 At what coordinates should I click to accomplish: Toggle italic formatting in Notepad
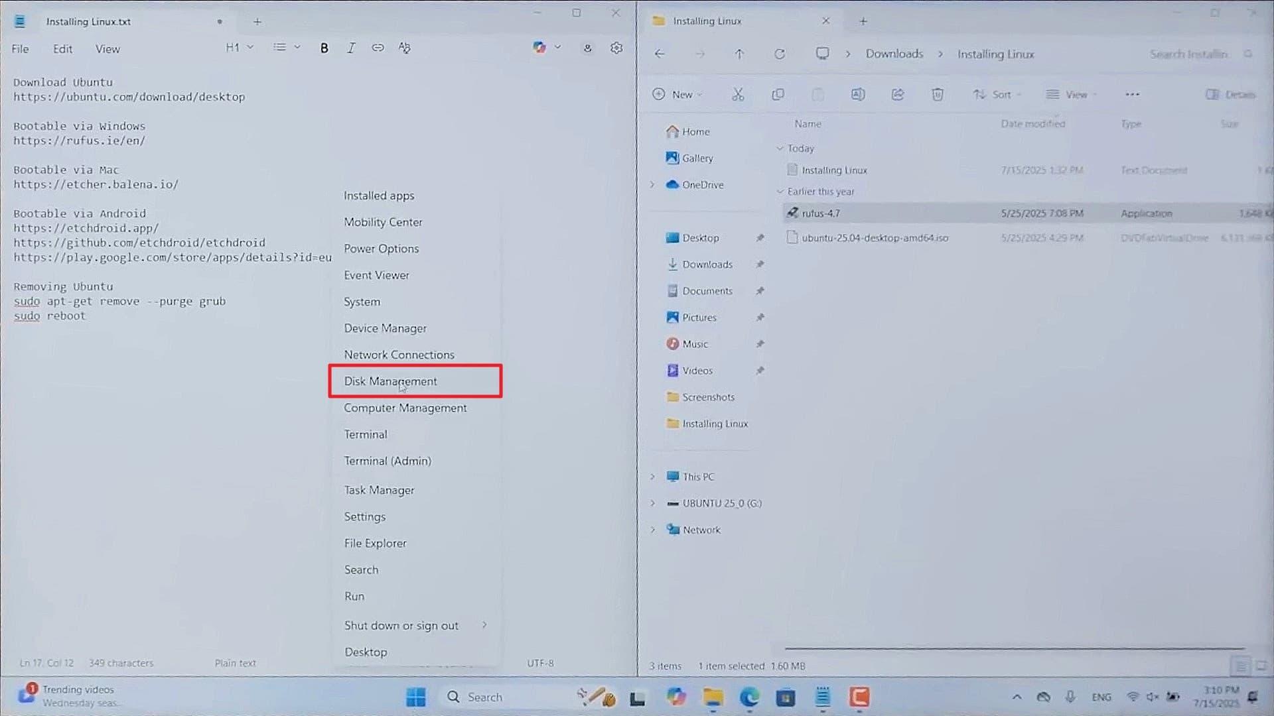351,48
